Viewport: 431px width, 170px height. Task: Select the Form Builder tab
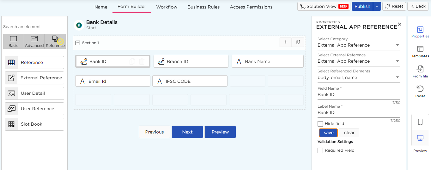pos(132,7)
